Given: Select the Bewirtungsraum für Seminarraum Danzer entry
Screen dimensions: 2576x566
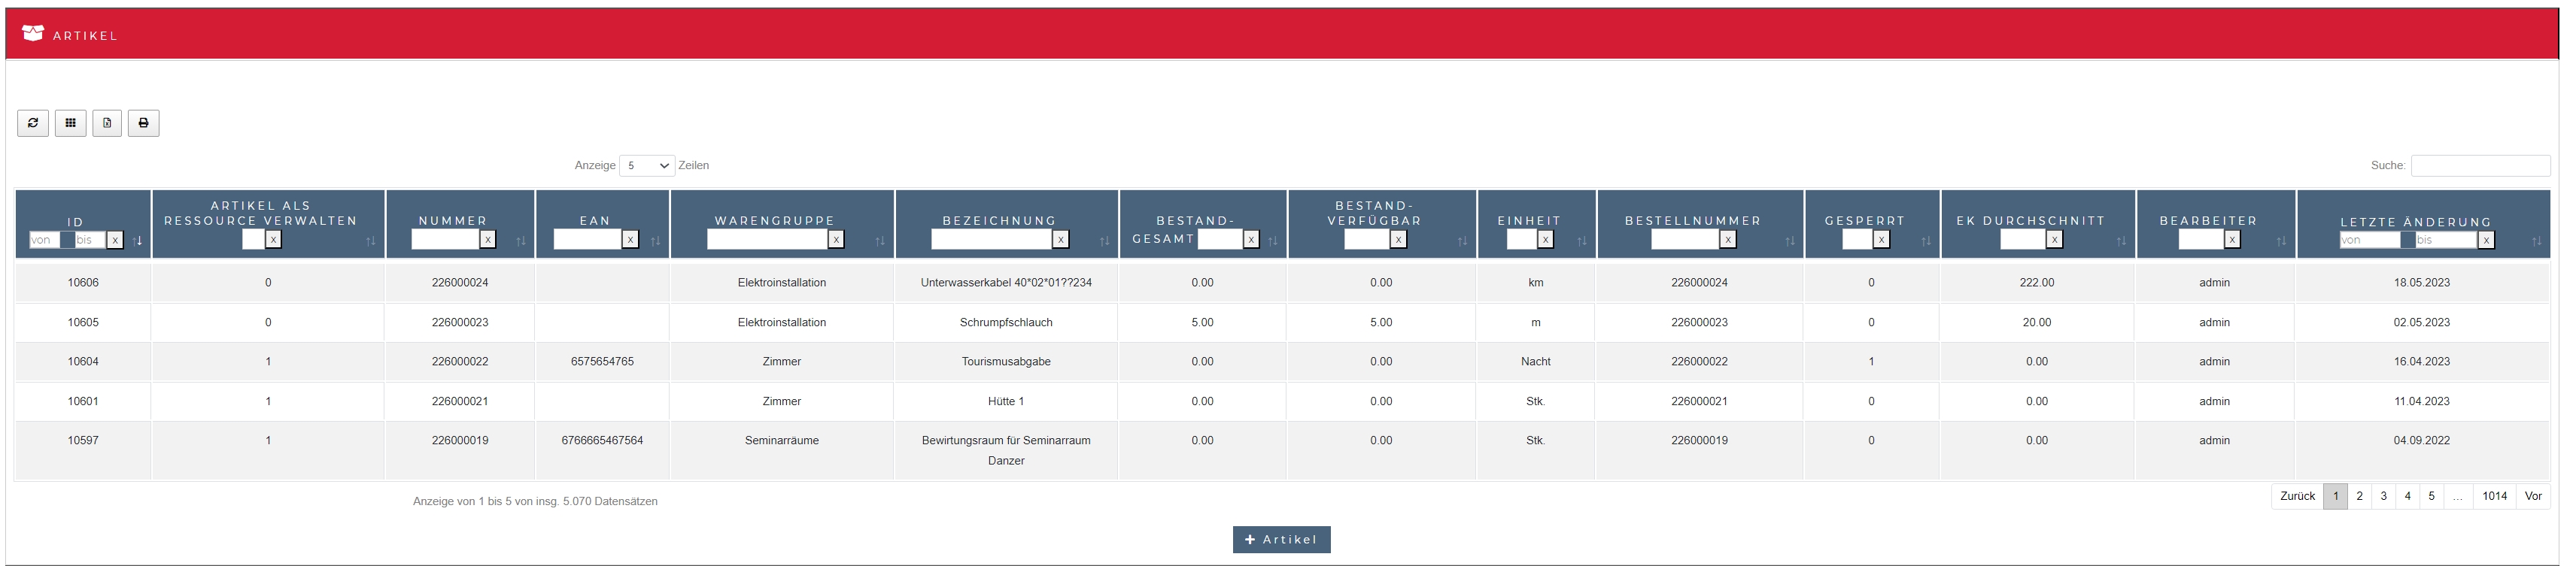Looking at the screenshot, I should 1006,450.
